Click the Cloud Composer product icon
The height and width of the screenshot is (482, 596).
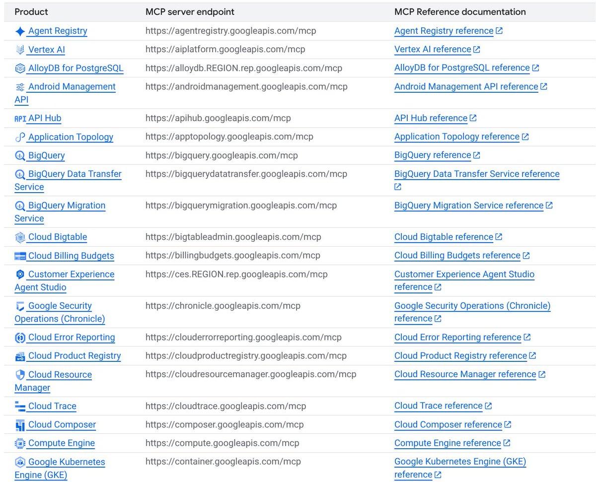(20, 425)
